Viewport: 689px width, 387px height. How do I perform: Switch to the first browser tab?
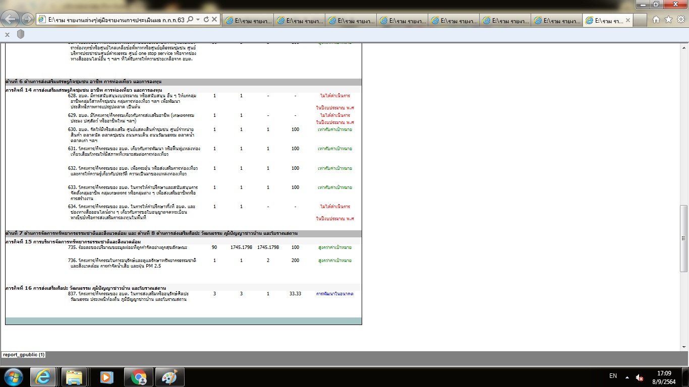pyautogui.click(x=248, y=21)
